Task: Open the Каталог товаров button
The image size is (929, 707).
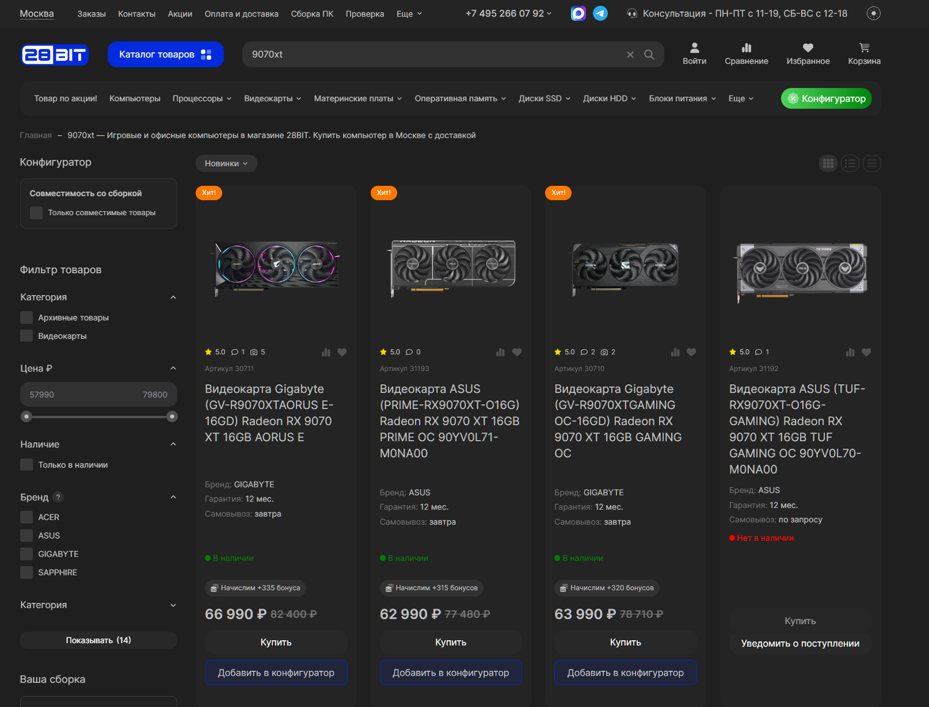Action: [166, 55]
